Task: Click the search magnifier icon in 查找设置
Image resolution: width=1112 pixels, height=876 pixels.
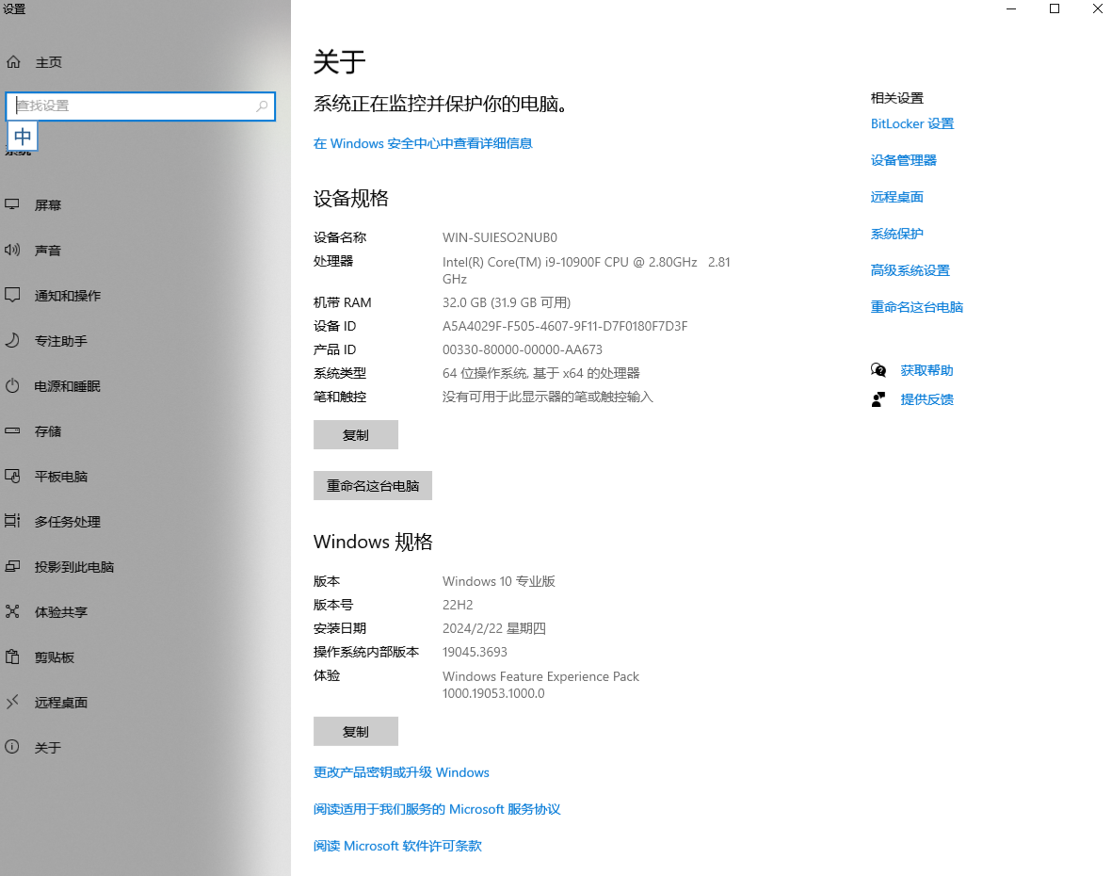Action: pos(262,105)
